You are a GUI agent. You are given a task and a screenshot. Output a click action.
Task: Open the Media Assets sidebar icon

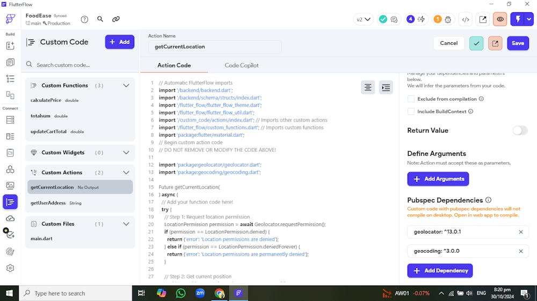tap(10, 185)
